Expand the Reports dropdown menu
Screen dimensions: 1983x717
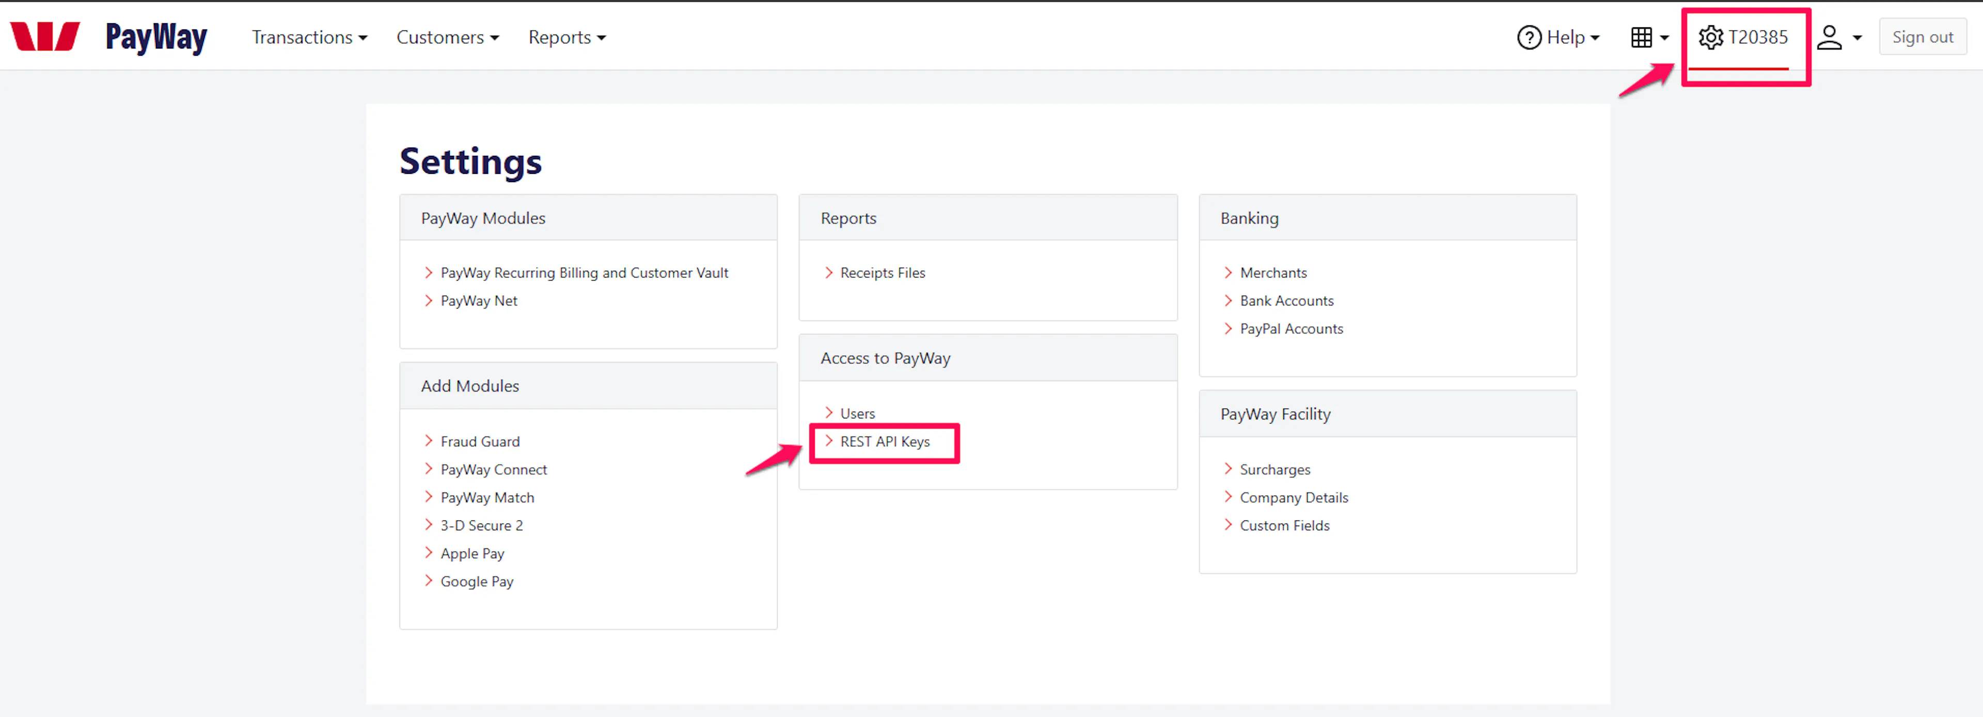tap(566, 37)
